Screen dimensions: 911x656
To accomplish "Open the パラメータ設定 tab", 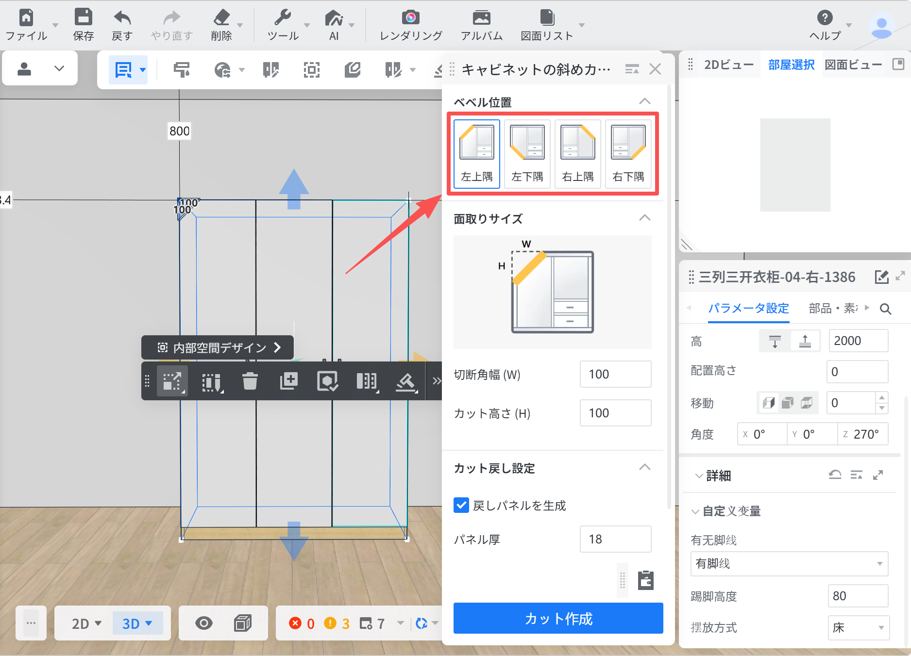I will [x=748, y=308].
